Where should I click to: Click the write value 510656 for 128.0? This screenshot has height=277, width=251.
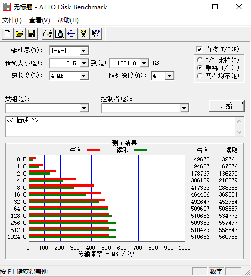pos(200,216)
